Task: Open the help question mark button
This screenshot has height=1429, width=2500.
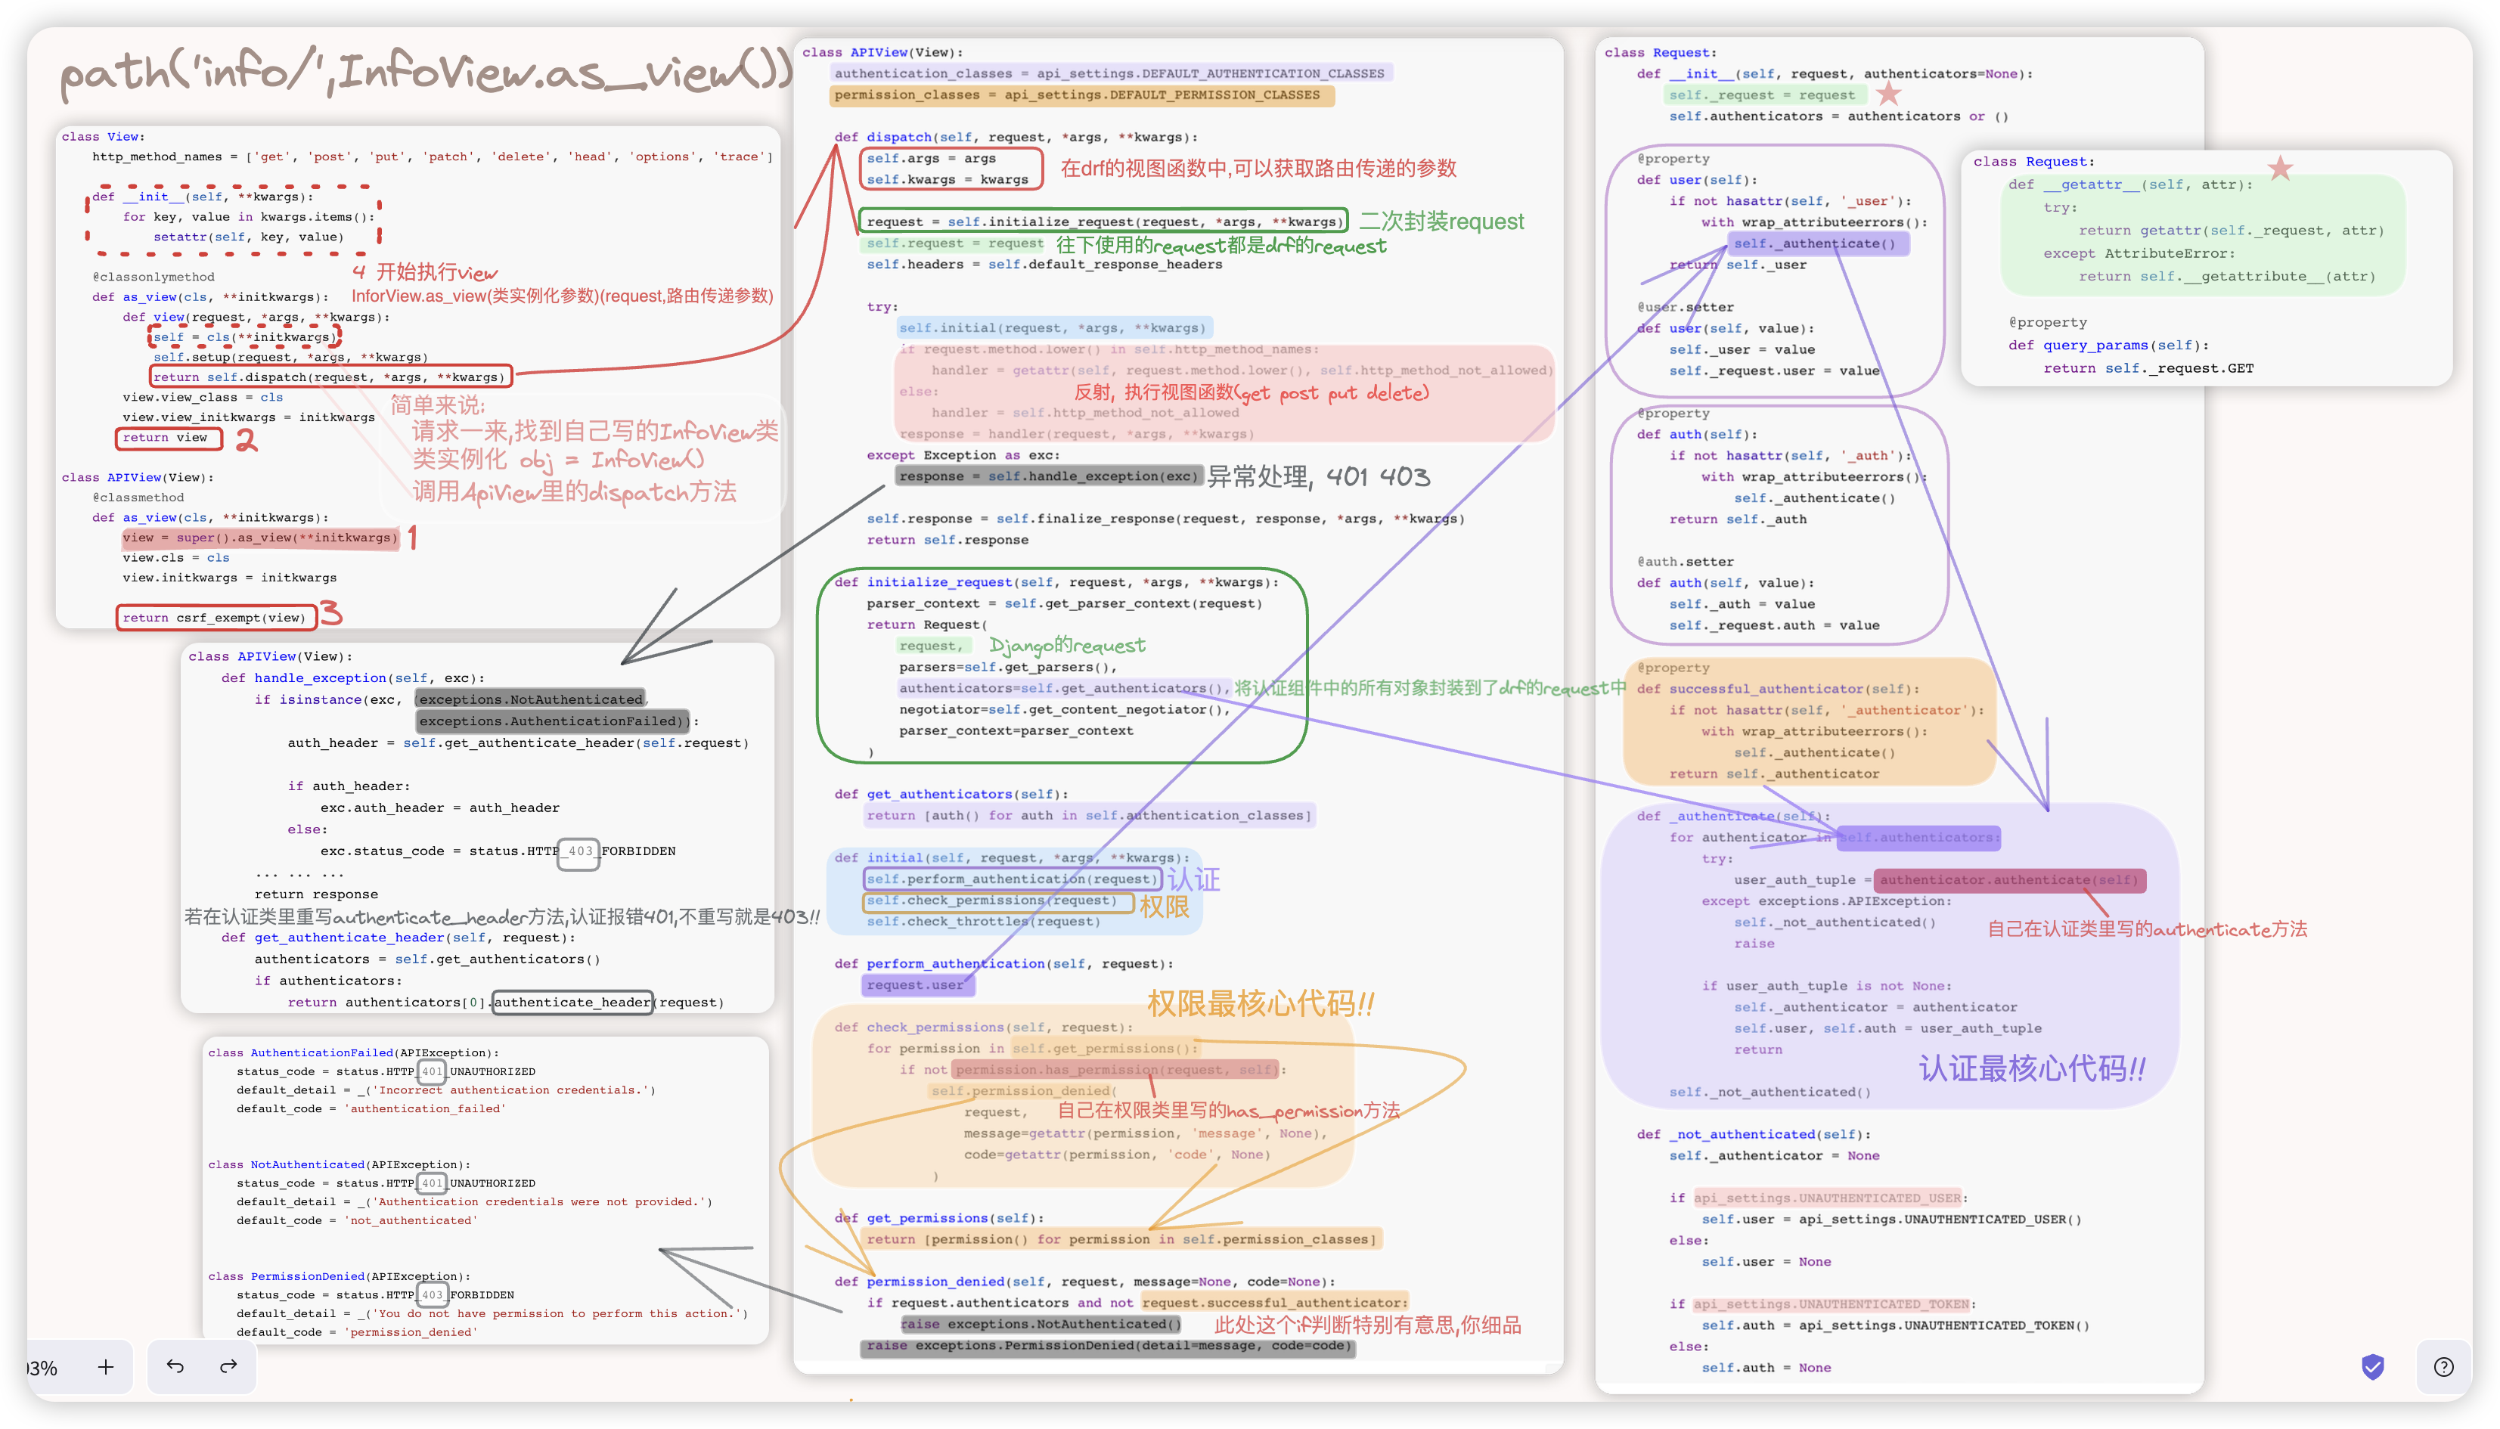Action: pyautogui.click(x=2443, y=1366)
